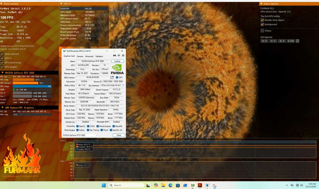Collapse the Demo options panel header
319x189 pixels.
[x=261, y=4]
